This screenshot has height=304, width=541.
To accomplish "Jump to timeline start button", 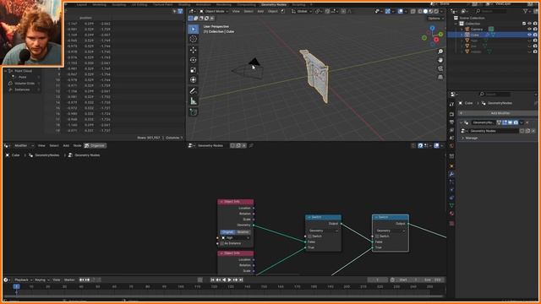I will click(212, 280).
